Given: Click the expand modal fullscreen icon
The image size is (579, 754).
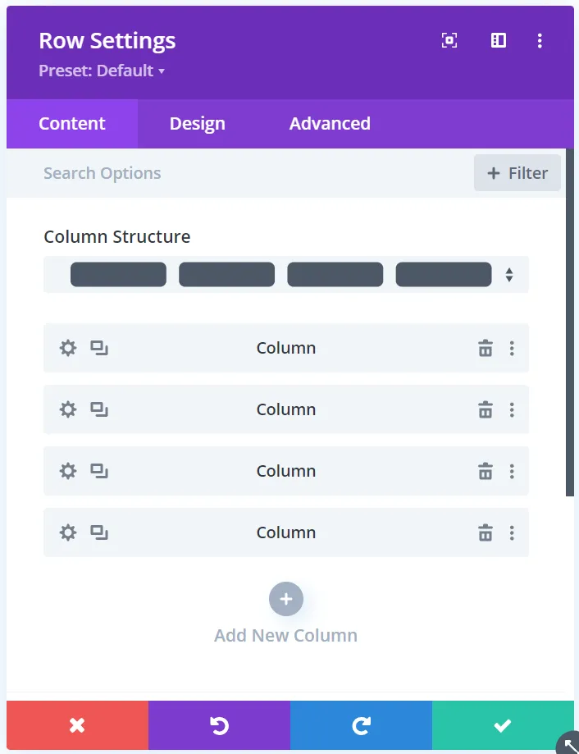Looking at the screenshot, I should point(449,40).
